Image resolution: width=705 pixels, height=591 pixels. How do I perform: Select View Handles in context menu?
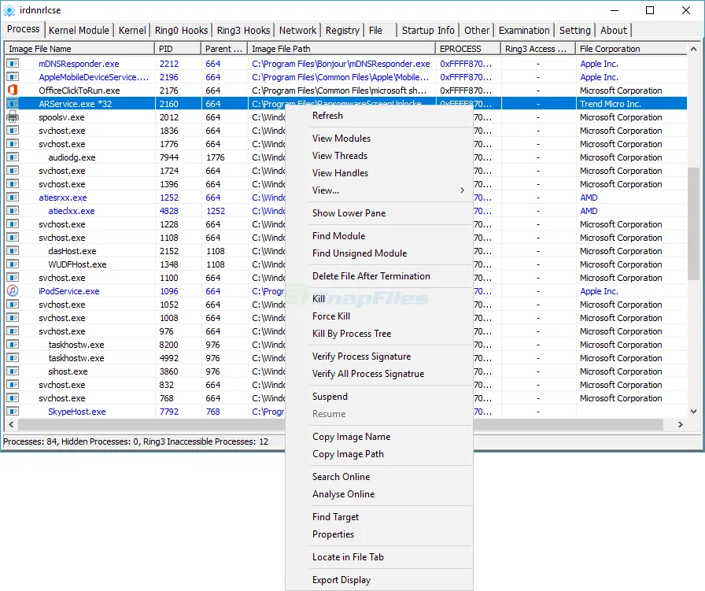pos(379,172)
